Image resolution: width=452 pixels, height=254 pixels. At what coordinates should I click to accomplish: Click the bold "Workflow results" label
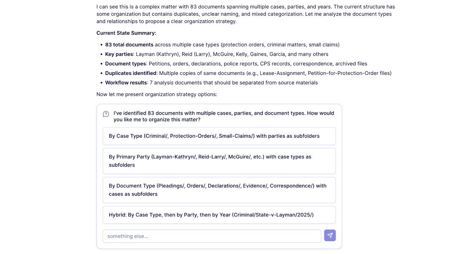point(126,82)
